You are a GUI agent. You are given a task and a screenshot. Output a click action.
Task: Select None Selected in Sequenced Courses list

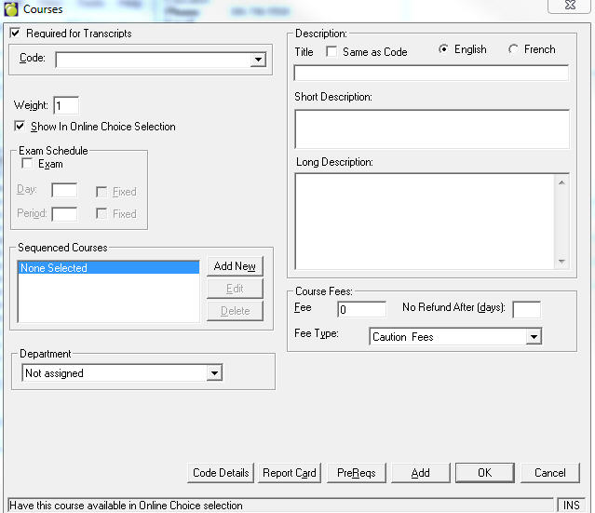pos(108,268)
